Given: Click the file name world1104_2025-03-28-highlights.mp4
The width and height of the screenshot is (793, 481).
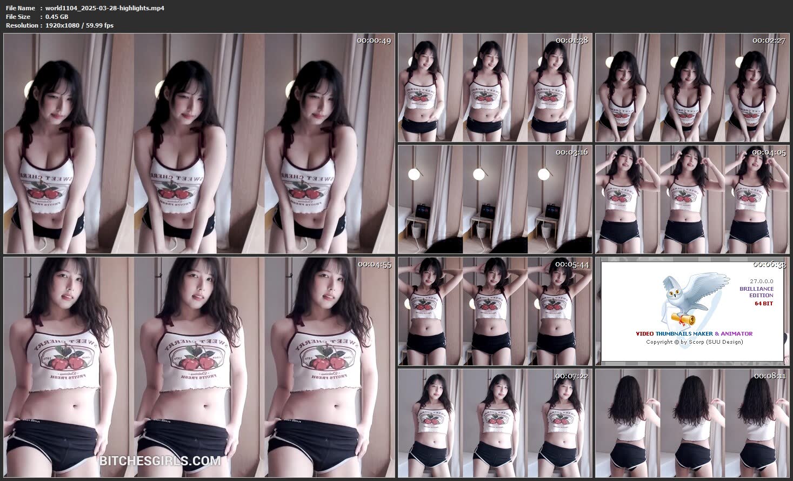Looking at the screenshot, I should 105,8.
